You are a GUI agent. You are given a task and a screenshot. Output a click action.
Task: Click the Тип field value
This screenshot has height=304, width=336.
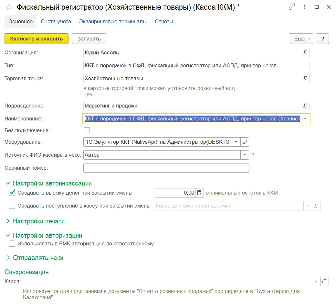(x=196, y=65)
